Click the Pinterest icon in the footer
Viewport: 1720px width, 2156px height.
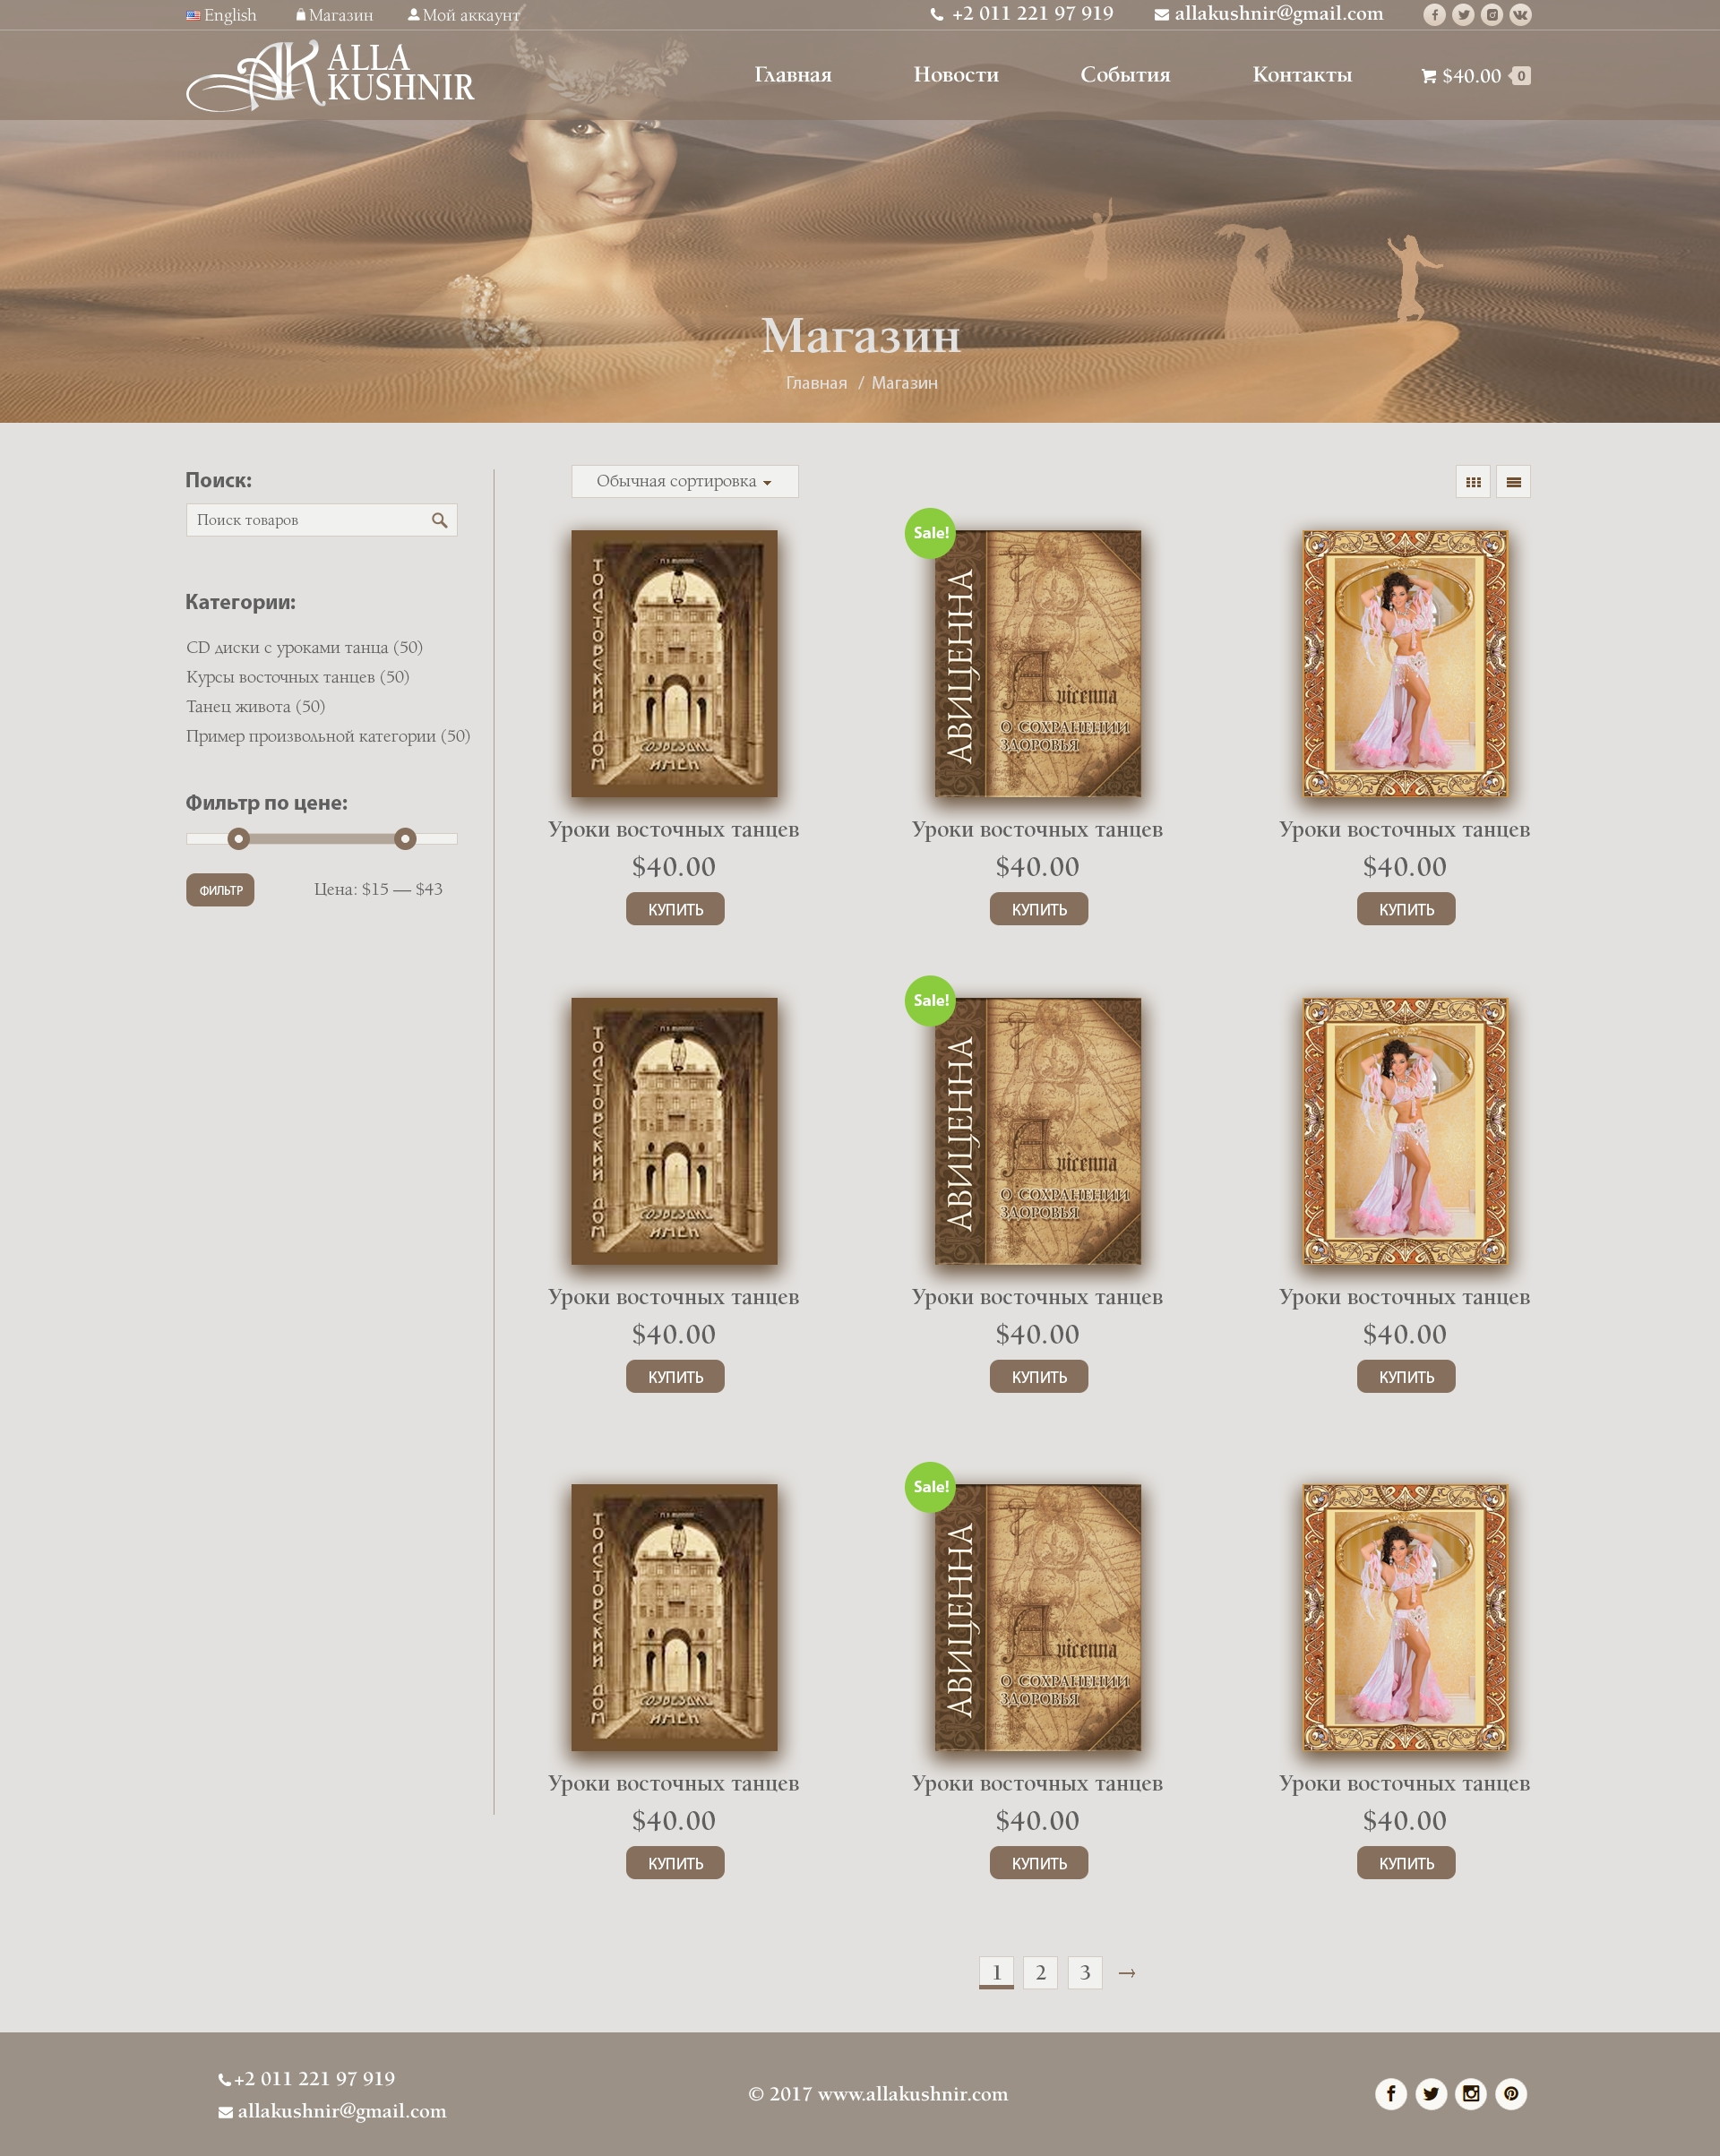point(1510,2093)
